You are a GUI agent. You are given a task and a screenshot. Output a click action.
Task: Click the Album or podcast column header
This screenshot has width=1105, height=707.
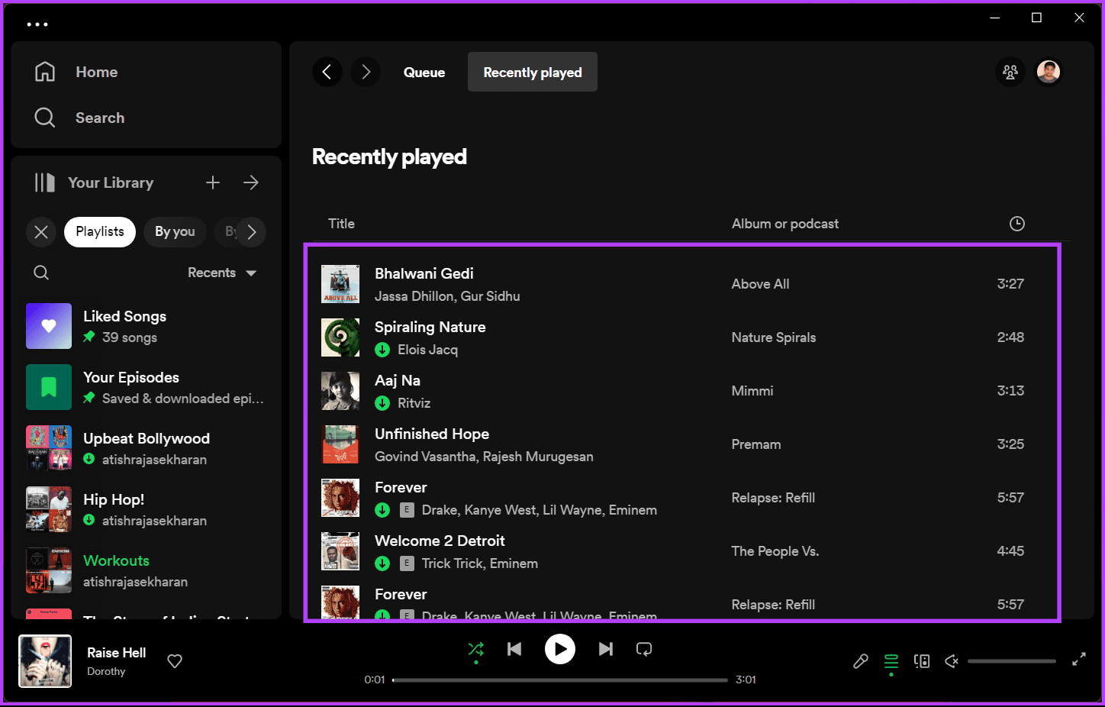pos(784,224)
